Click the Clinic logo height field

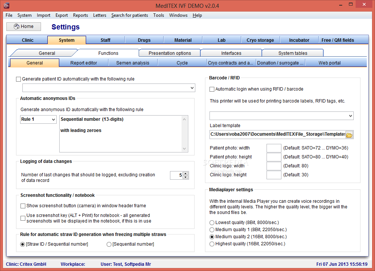pyautogui.click(x=274, y=175)
